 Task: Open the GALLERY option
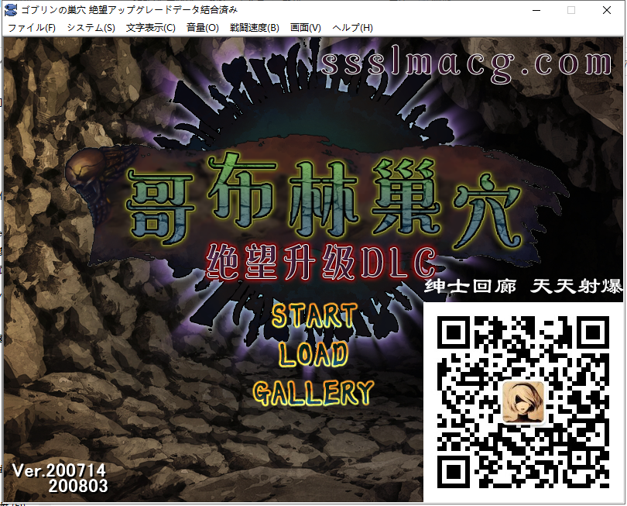(x=313, y=393)
